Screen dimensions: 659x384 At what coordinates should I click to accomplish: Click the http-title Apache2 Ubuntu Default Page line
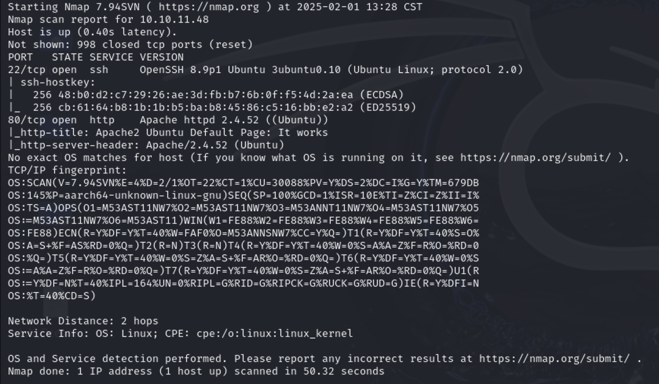point(168,133)
